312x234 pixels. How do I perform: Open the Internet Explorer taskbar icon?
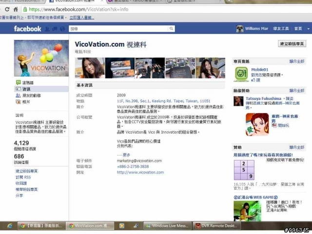pyautogui.click(x=9, y=226)
